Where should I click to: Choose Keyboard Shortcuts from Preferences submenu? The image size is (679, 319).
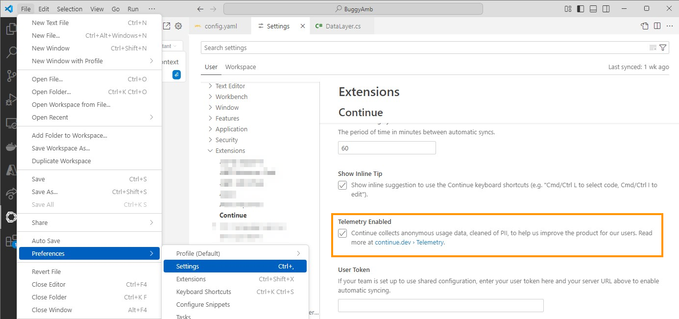tap(235, 292)
